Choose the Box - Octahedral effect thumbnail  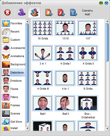pos(88,103)
